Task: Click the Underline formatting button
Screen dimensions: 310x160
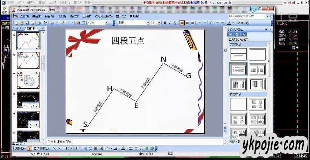Action: (x=174, y=23)
